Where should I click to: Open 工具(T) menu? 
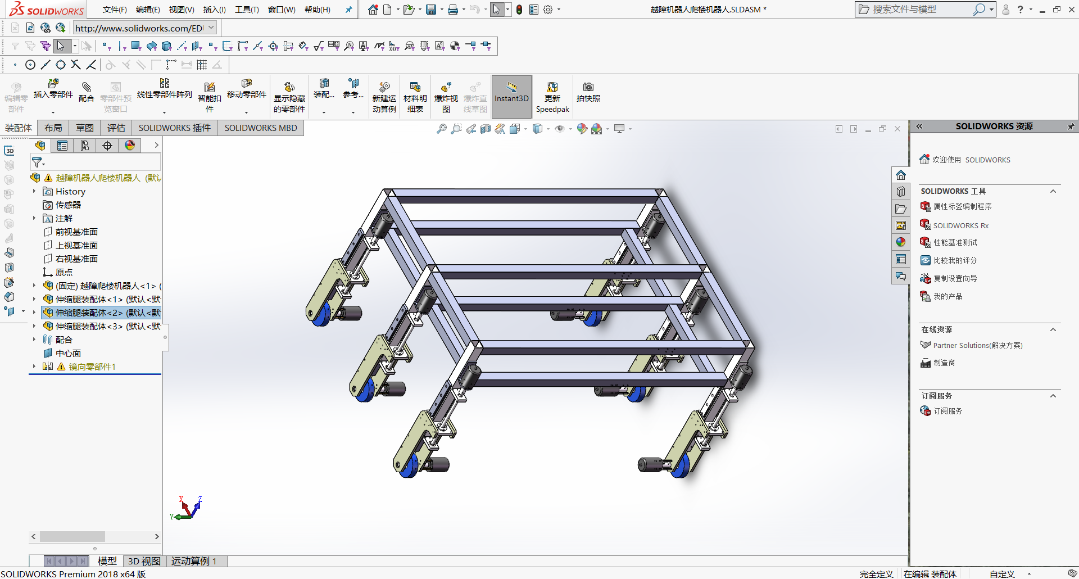click(x=247, y=10)
